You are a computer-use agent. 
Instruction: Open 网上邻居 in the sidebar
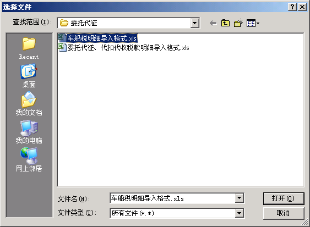(x=29, y=160)
